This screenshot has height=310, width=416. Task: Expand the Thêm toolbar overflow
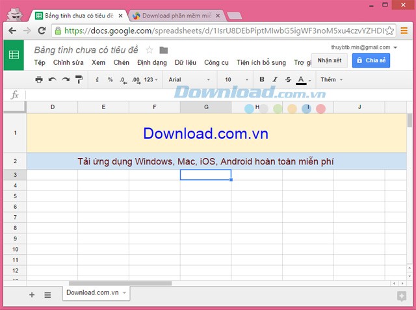pos(331,79)
